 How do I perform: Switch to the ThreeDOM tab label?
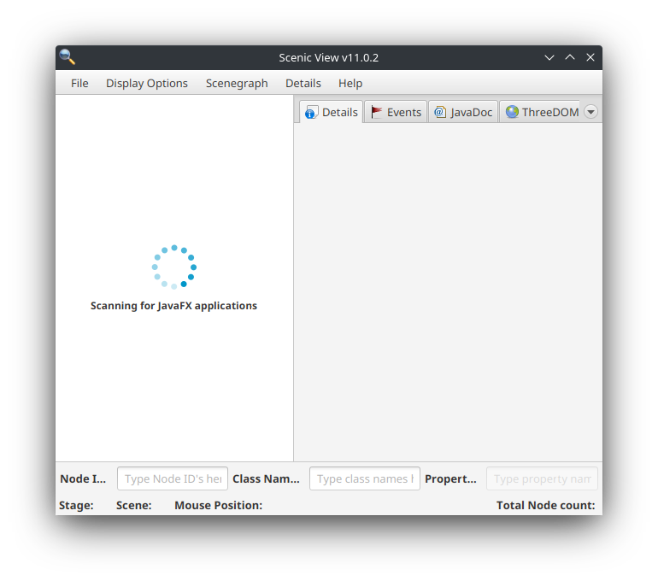[550, 113]
